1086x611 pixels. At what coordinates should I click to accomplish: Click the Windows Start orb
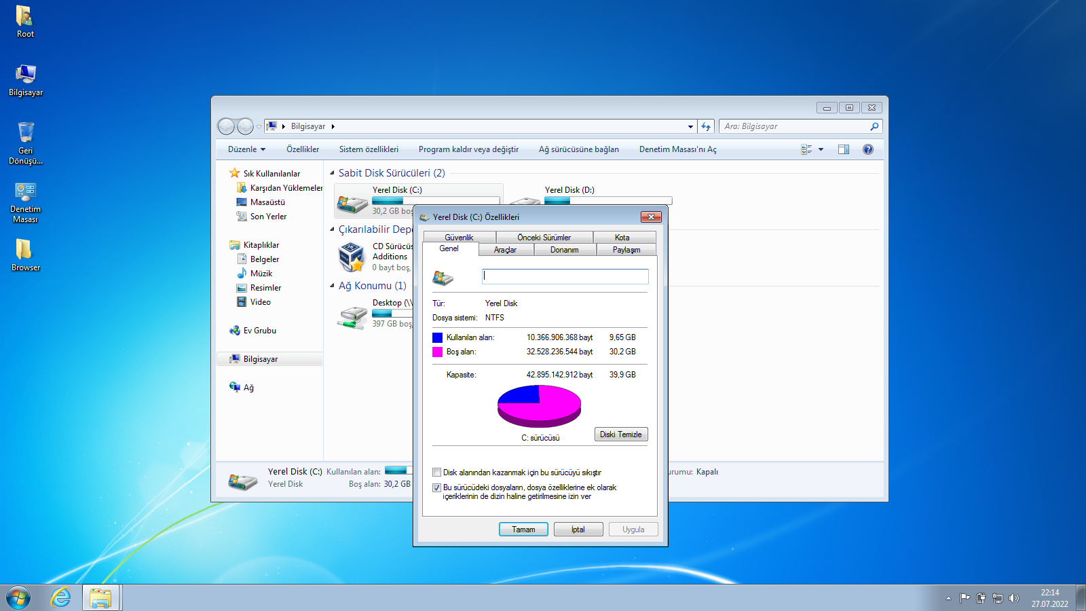tap(18, 598)
